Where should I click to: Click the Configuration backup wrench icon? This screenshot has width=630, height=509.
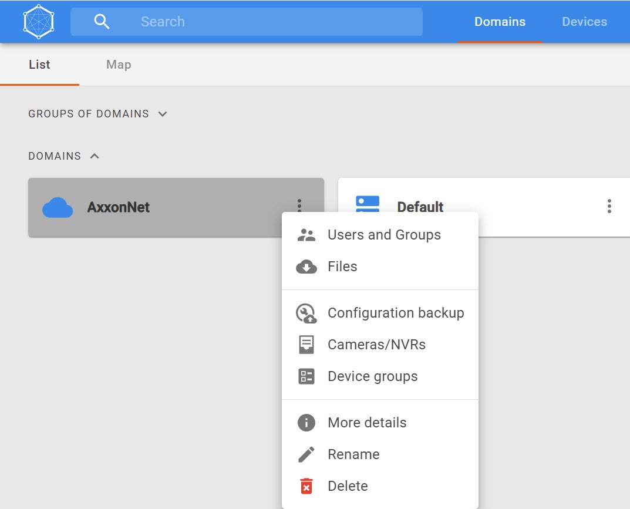click(306, 314)
